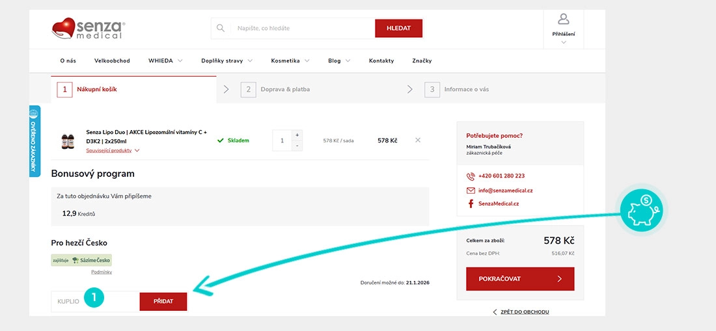Click the phone icon beside +420 number
716x331 pixels.
click(x=471, y=176)
